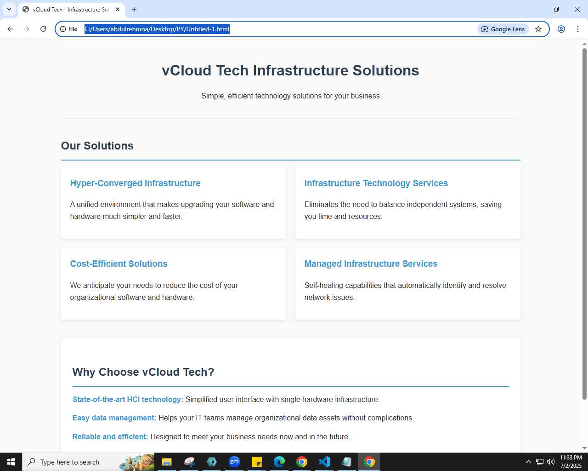Click the Reliable and efficient text
The height and width of the screenshot is (471, 588).
tap(110, 437)
